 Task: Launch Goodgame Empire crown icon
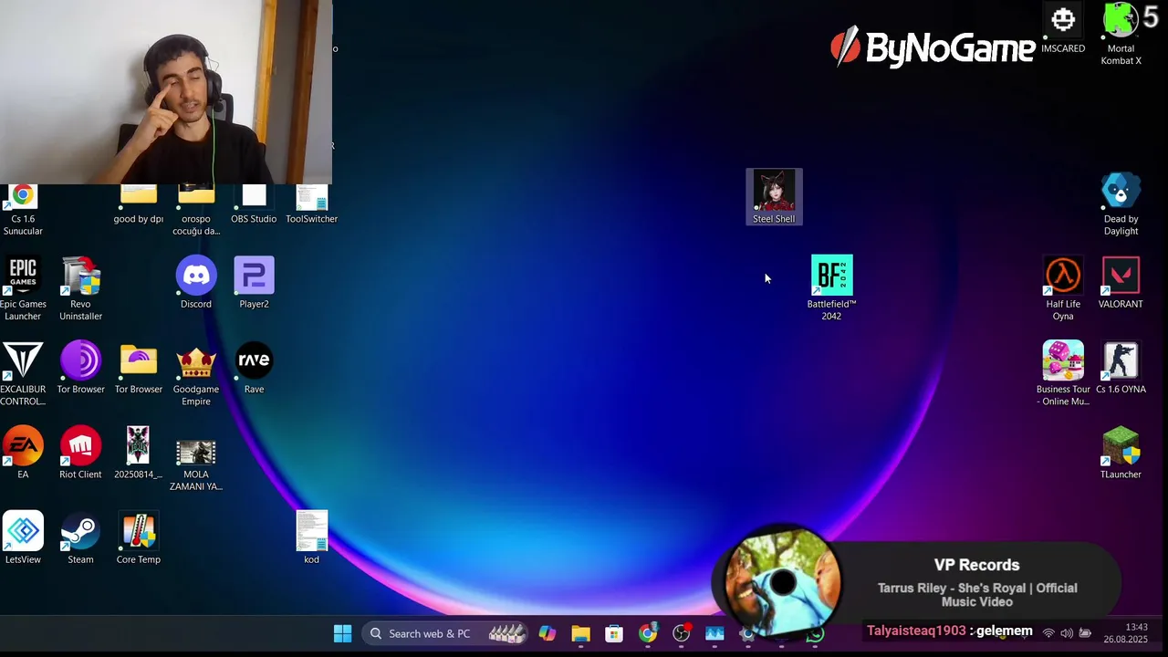196,373
